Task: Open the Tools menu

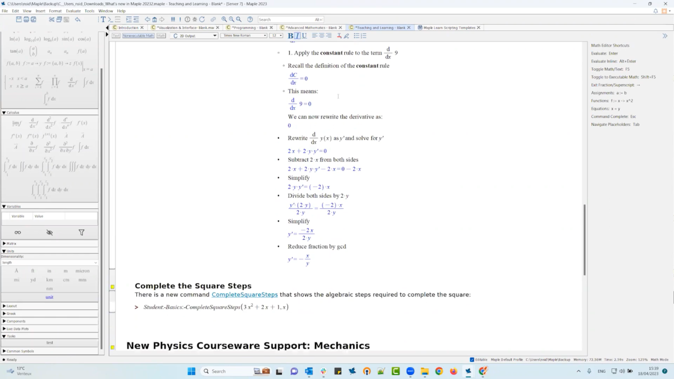Action: 89,11
